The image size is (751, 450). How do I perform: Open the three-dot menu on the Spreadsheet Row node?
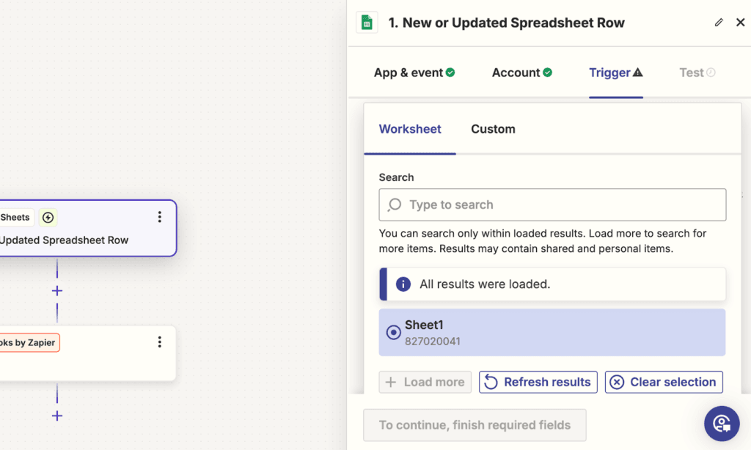click(160, 217)
